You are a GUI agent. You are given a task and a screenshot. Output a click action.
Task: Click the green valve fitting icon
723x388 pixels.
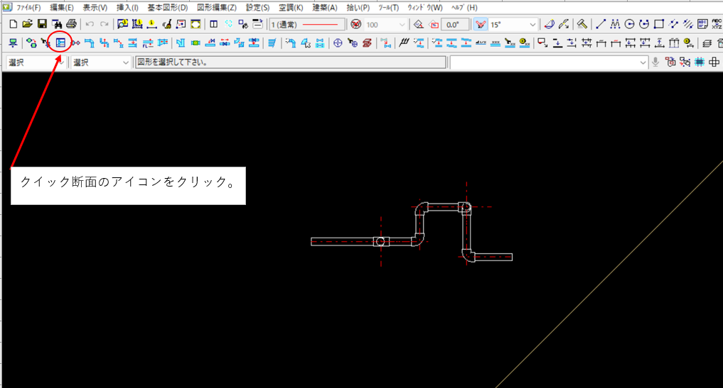(x=196, y=43)
